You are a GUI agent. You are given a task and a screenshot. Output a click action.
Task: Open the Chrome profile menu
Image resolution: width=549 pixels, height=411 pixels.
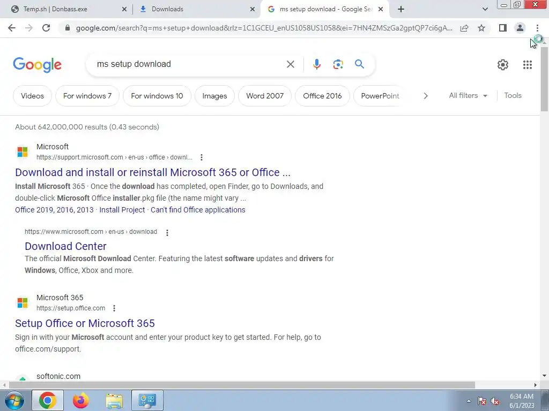click(x=520, y=28)
